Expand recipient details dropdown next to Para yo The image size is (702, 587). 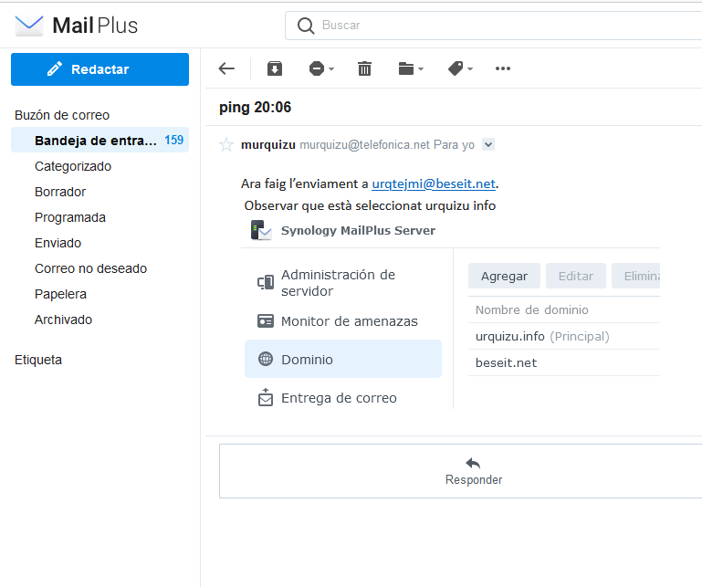click(x=488, y=144)
